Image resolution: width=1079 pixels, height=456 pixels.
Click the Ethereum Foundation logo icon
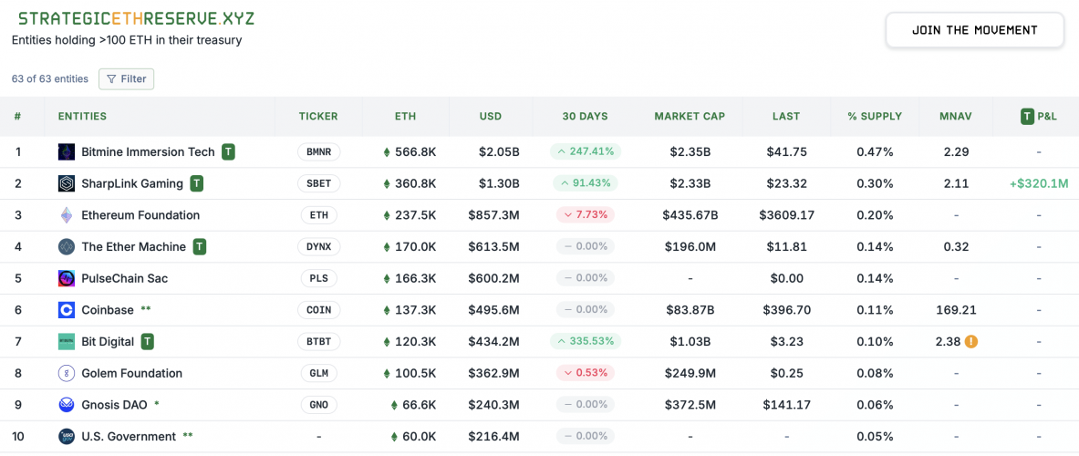click(67, 215)
